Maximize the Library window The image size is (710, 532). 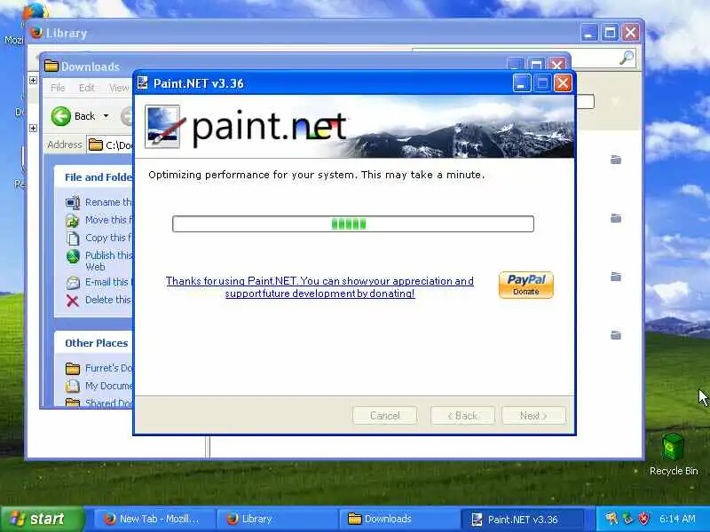tap(610, 33)
